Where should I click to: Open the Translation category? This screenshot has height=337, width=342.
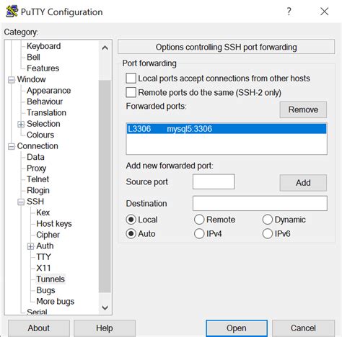[46, 112]
